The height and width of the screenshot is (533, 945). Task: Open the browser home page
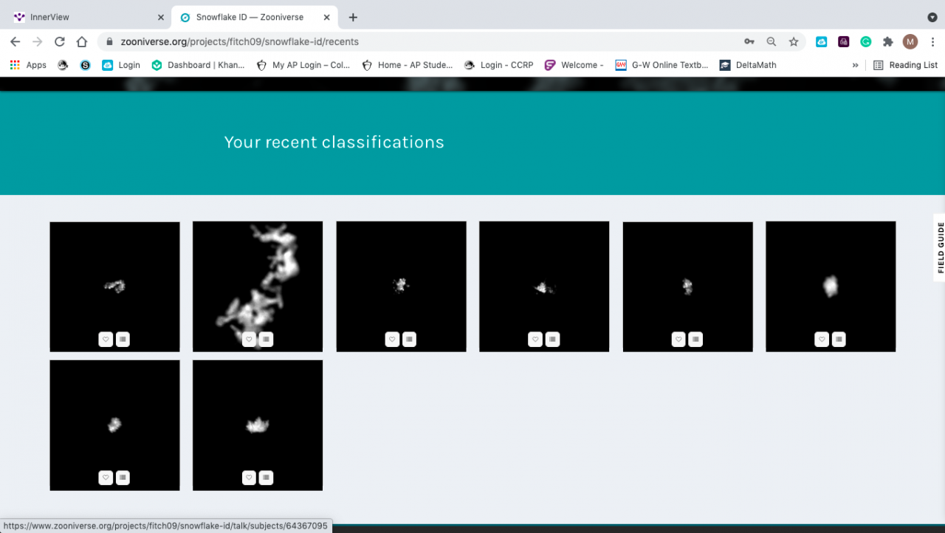click(82, 42)
